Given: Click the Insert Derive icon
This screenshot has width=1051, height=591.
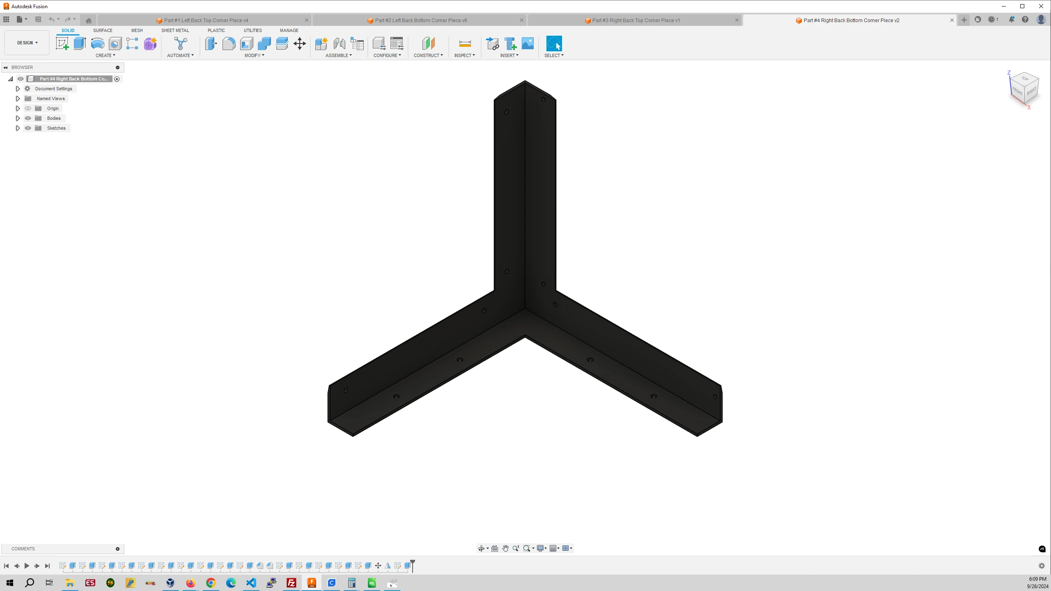Looking at the screenshot, I should coord(492,44).
